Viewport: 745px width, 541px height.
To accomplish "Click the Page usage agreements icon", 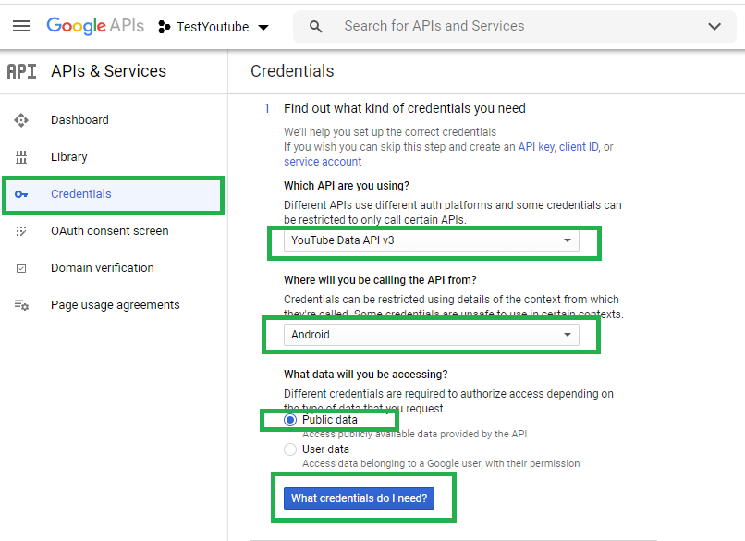I will click(x=21, y=305).
